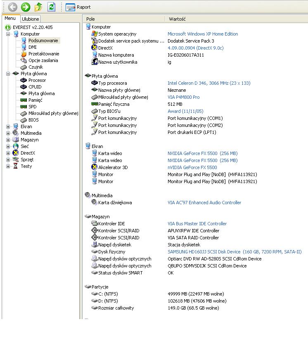Click the Typ procesora chip icon
This screenshot has height=353, width=308.
click(95, 83)
